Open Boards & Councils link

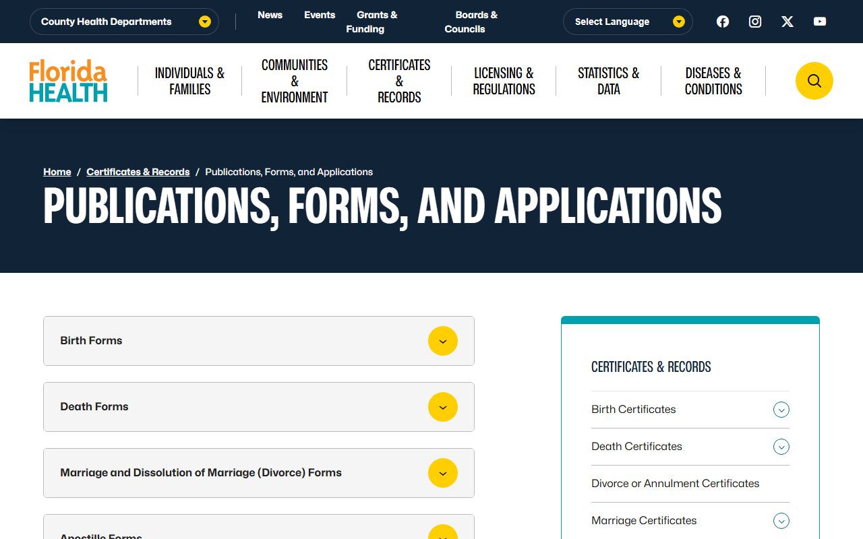(471, 22)
